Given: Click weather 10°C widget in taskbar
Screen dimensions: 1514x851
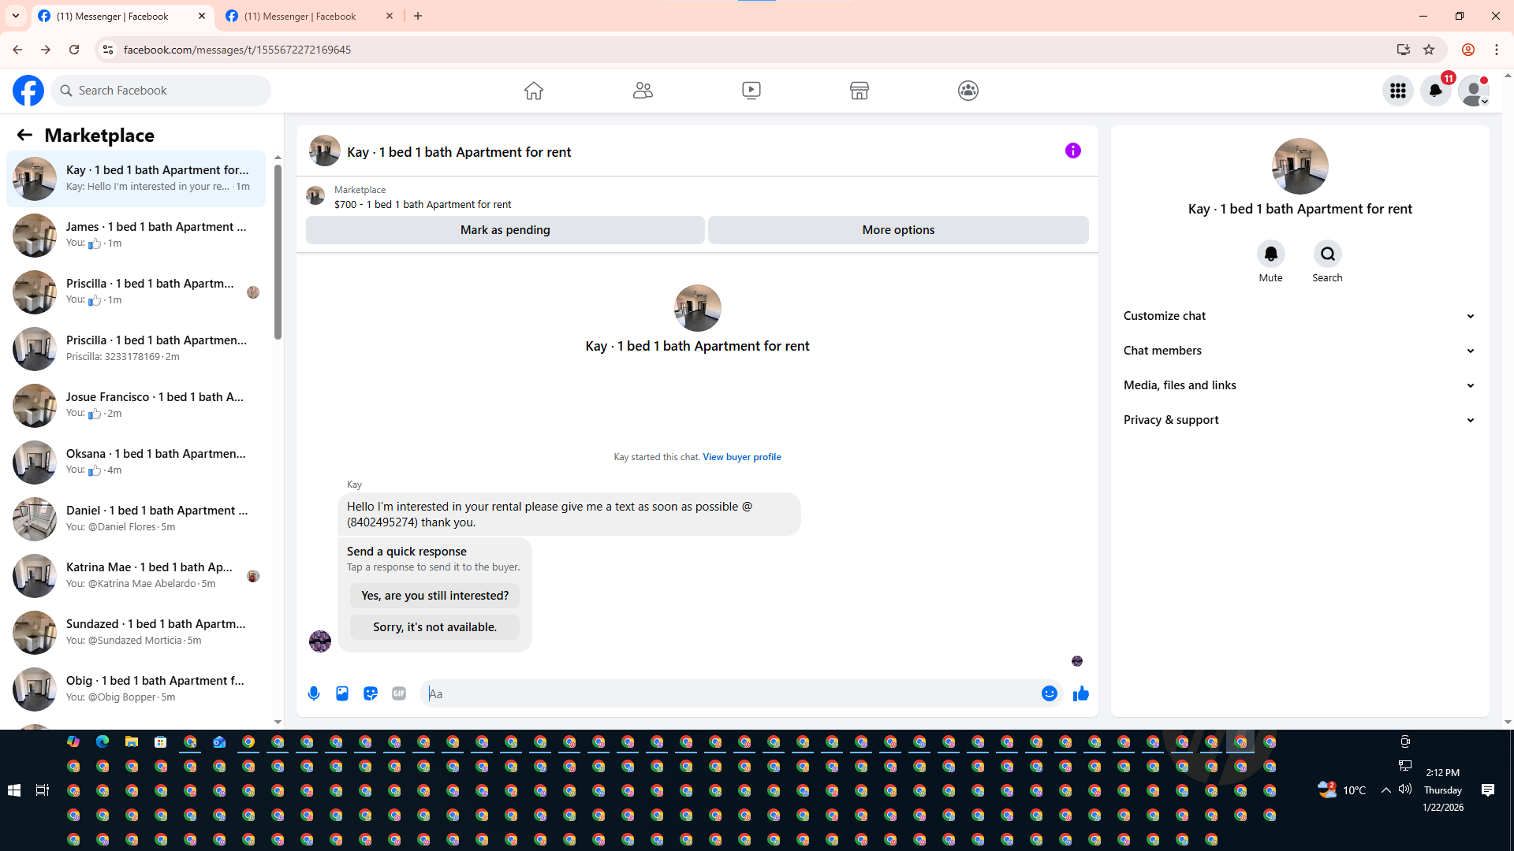Looking at the screenshot, I should (x=1342, y=790).
